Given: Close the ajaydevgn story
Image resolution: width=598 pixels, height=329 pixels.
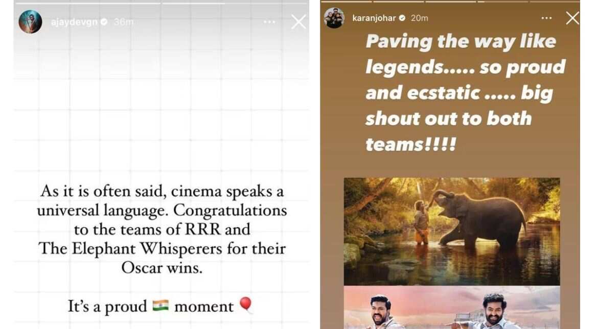Looking at the screenshot, I should point(298,22).
